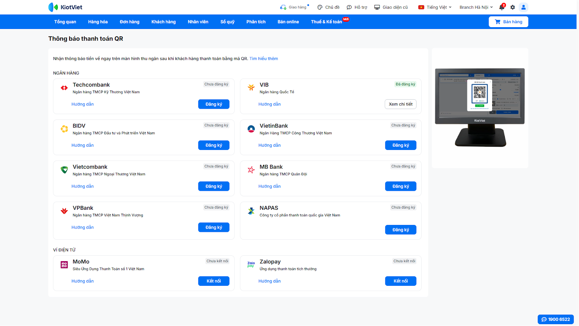
Task: Register Vietcombank with Đăng ký
Action: coord(214,186)
